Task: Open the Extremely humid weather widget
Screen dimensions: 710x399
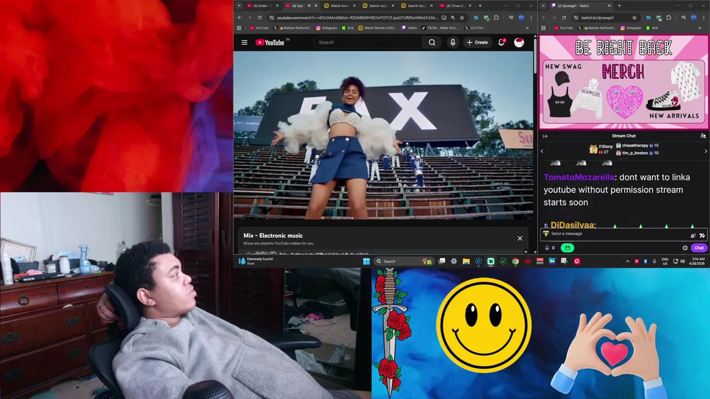Action: pos(255,261)
